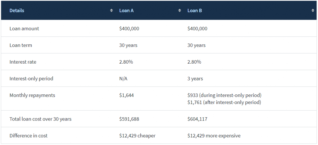Screen dimensions: 318x145
Task: Select the $12,429 cheaper cell
Action: pos(137,136)
